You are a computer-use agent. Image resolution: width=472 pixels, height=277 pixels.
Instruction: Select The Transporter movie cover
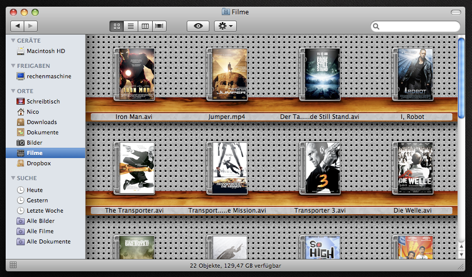(x=134, y=168)
